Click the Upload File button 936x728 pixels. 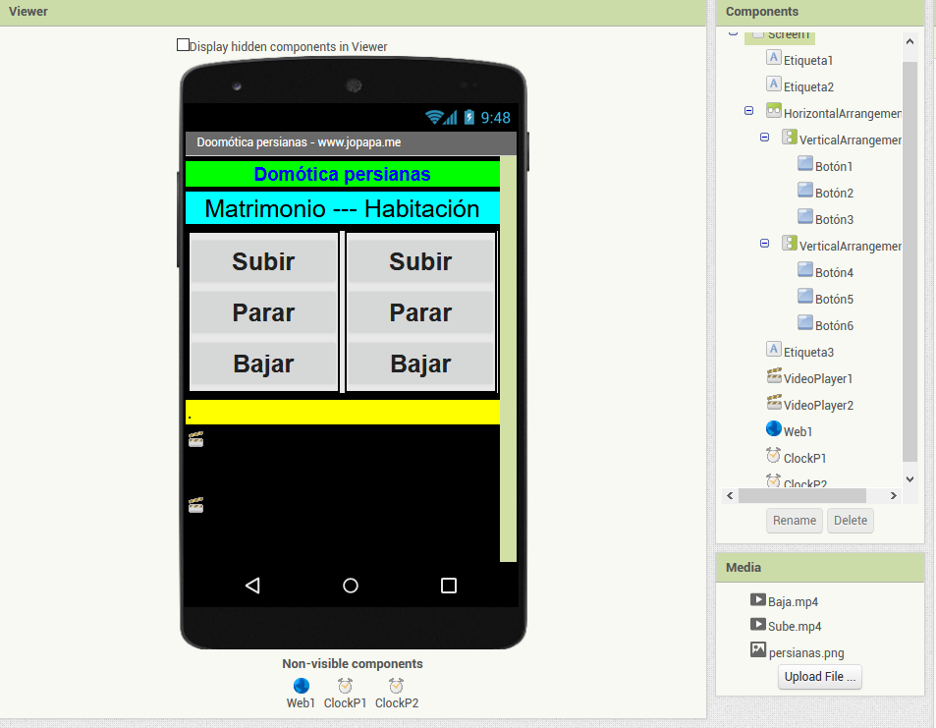[819, 677]
